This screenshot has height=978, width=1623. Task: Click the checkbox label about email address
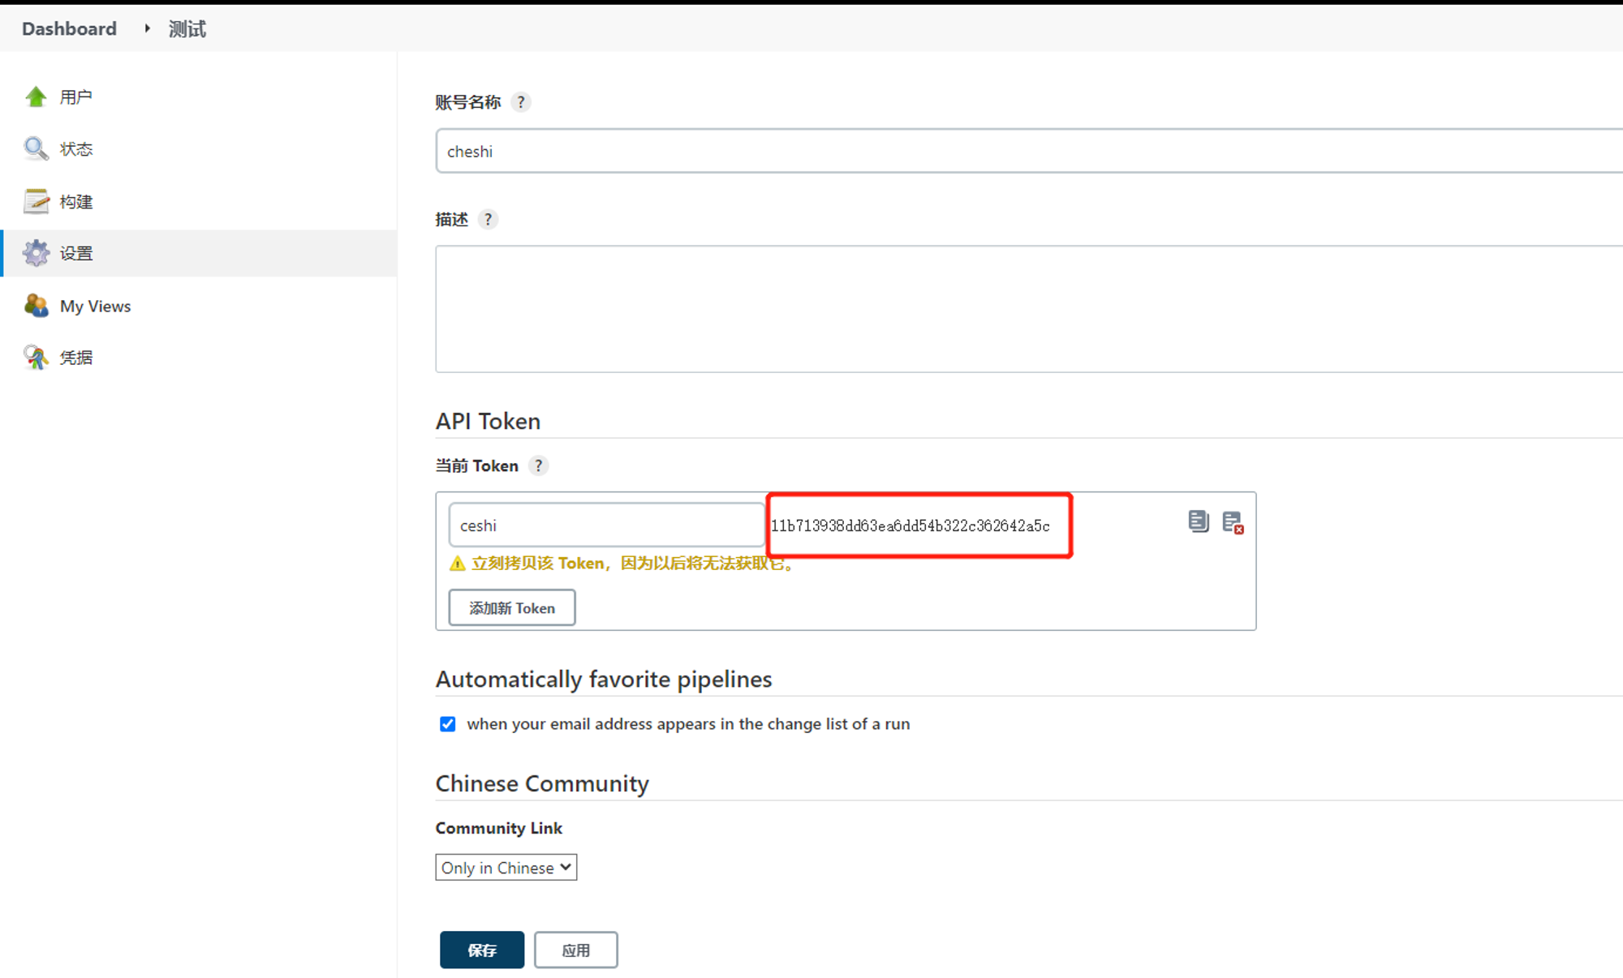(688, 723)
